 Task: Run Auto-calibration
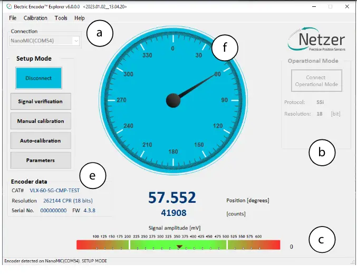(41, 140)
